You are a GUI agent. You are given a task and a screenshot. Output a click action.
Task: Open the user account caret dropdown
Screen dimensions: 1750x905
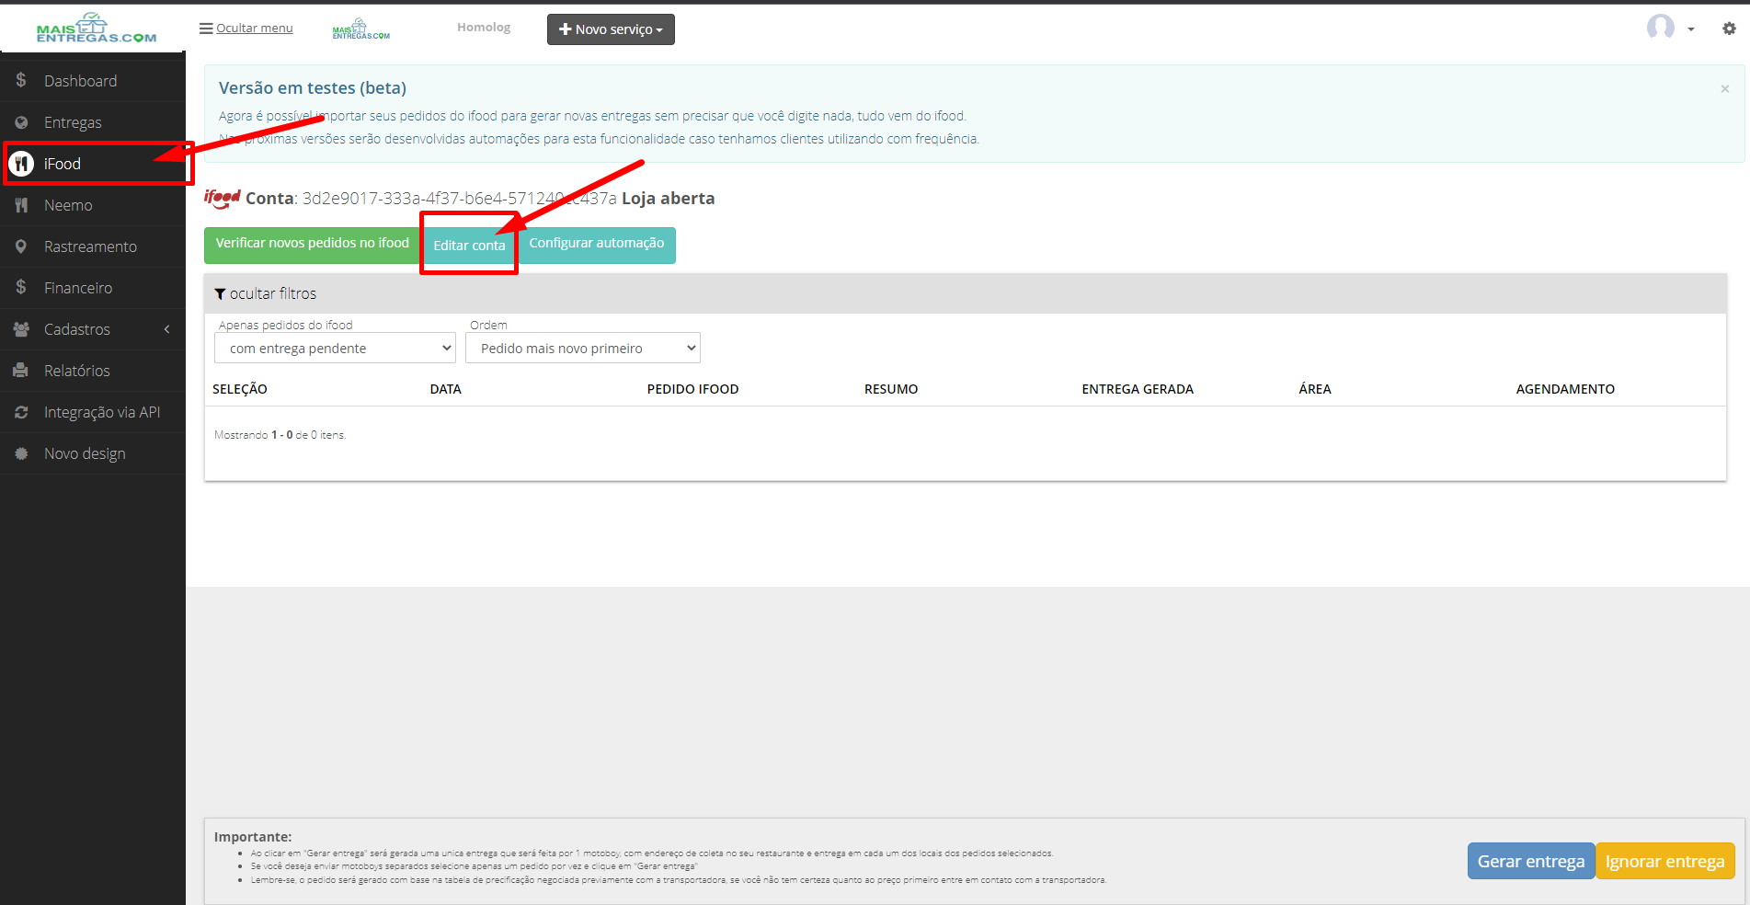(1691, 29)
